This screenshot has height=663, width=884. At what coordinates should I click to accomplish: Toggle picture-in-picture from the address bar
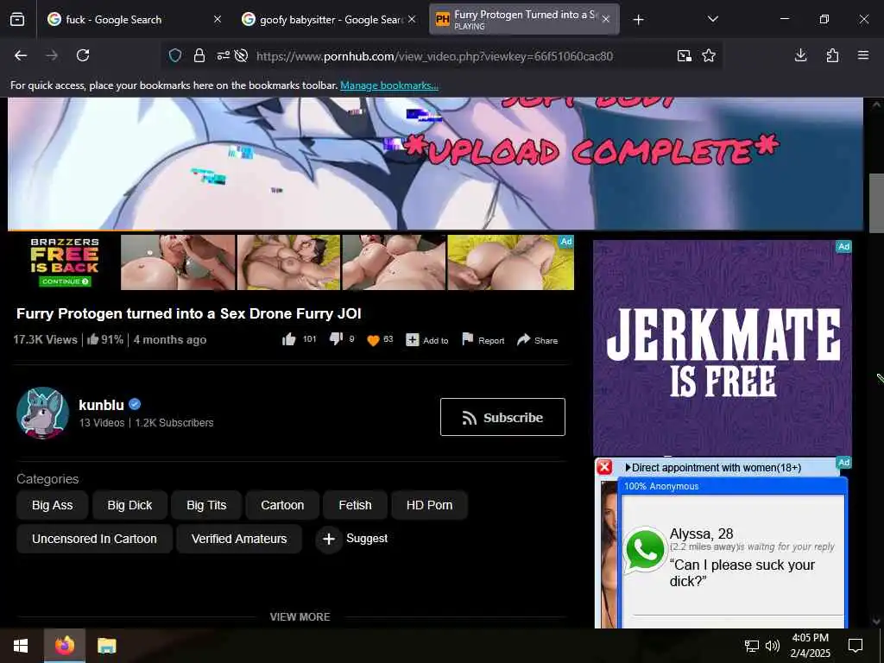(685, 55)
